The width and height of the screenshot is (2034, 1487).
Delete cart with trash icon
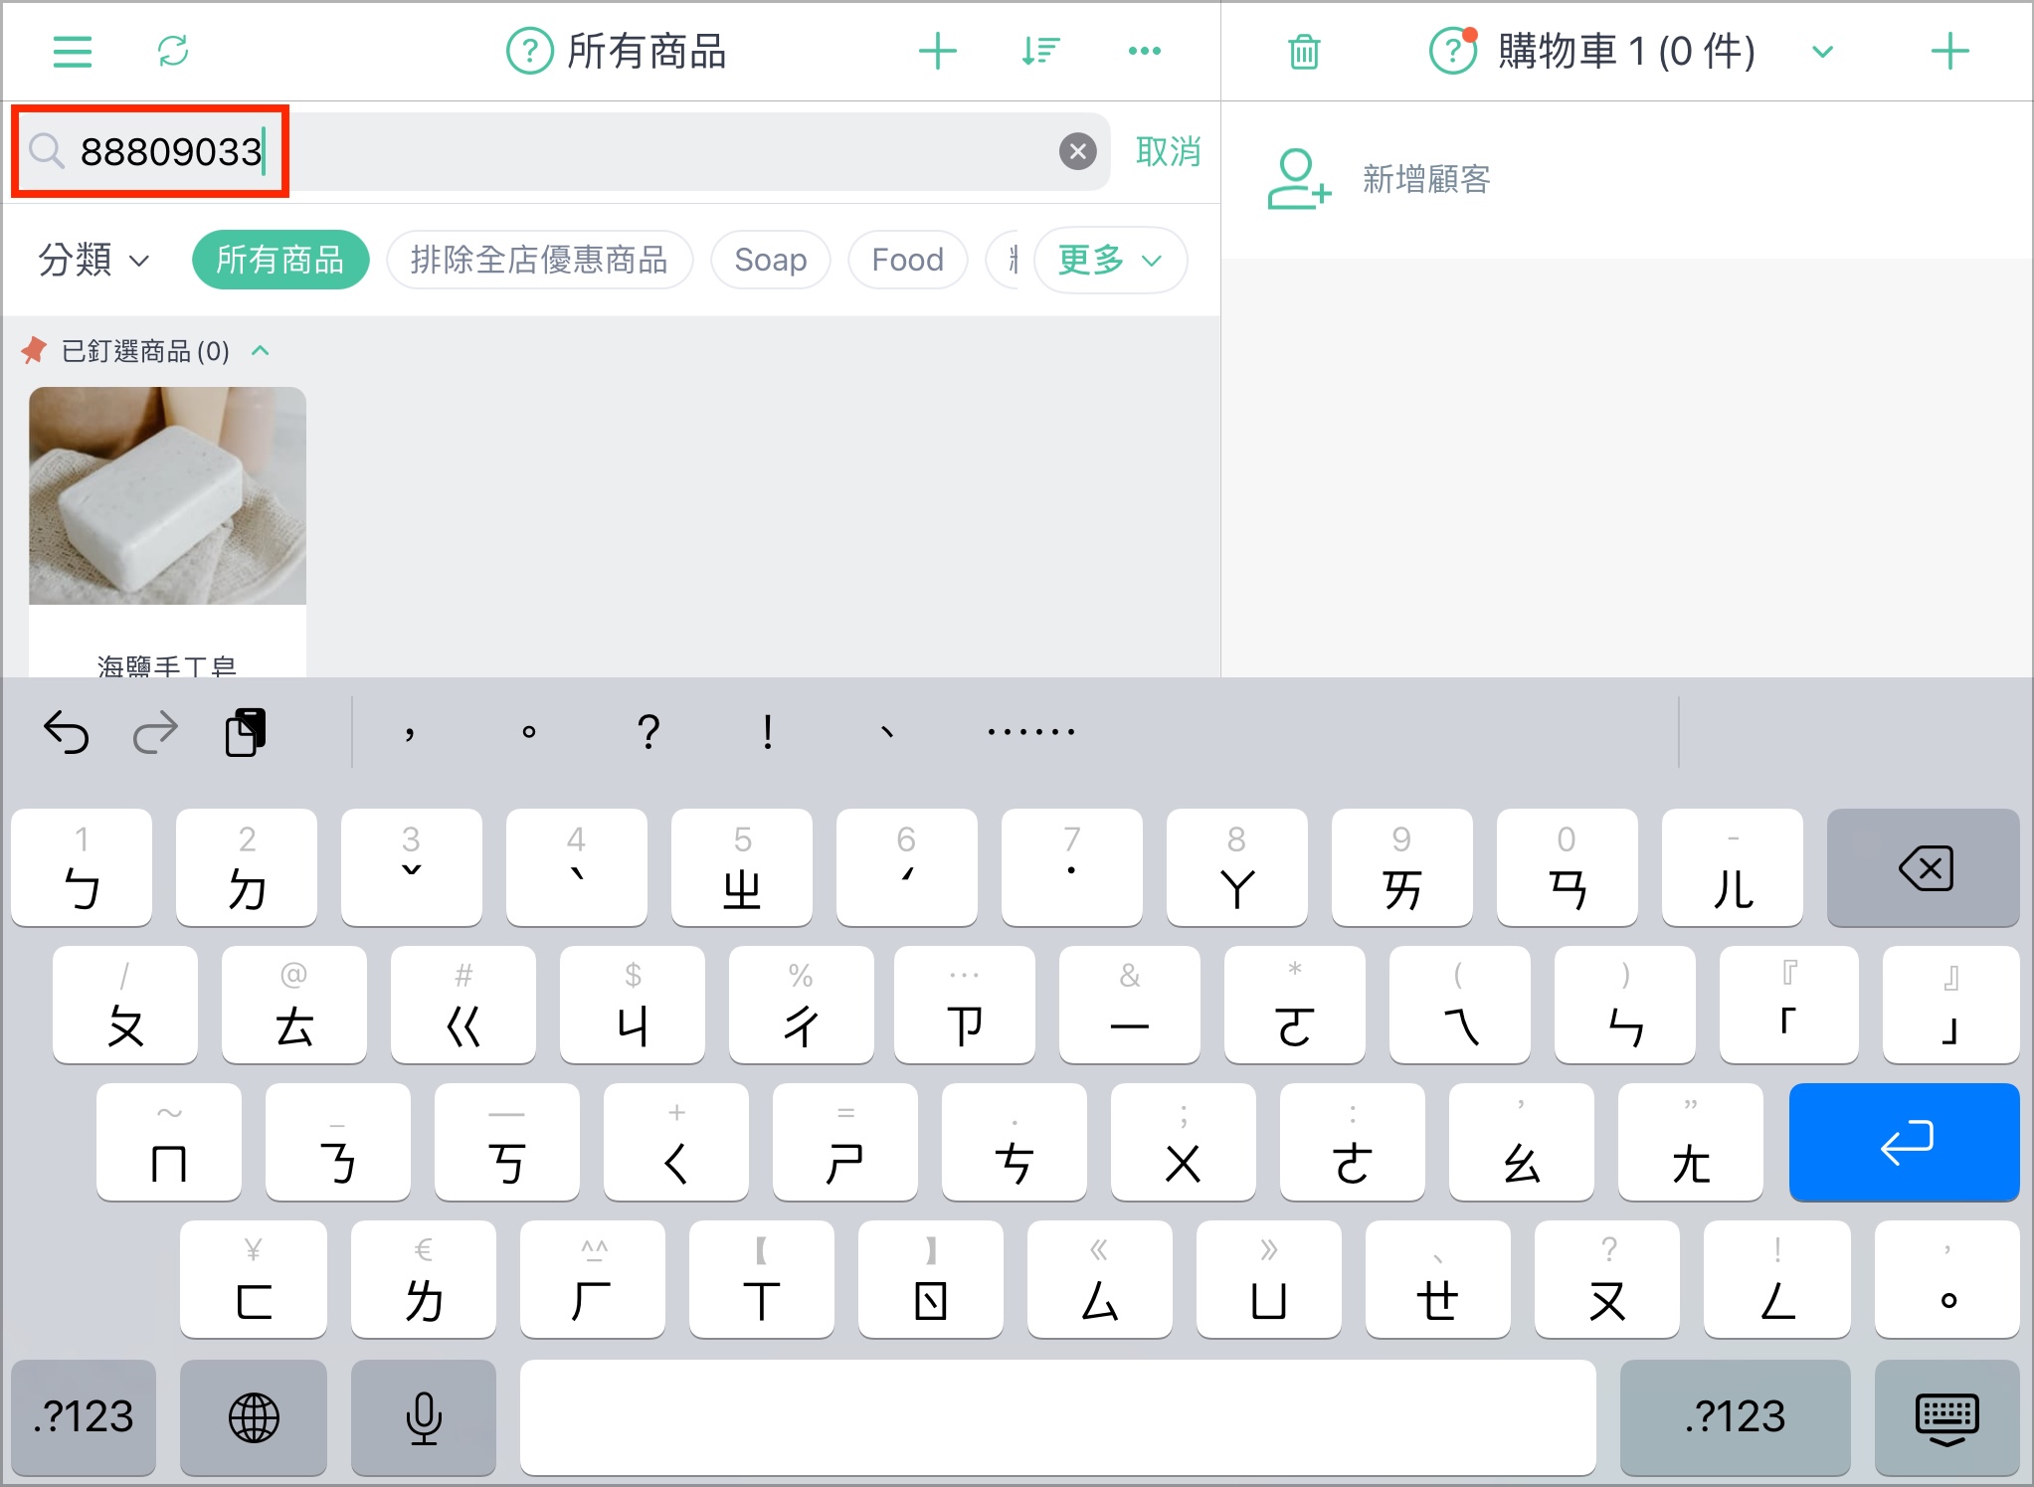[x=1304, y=52]
